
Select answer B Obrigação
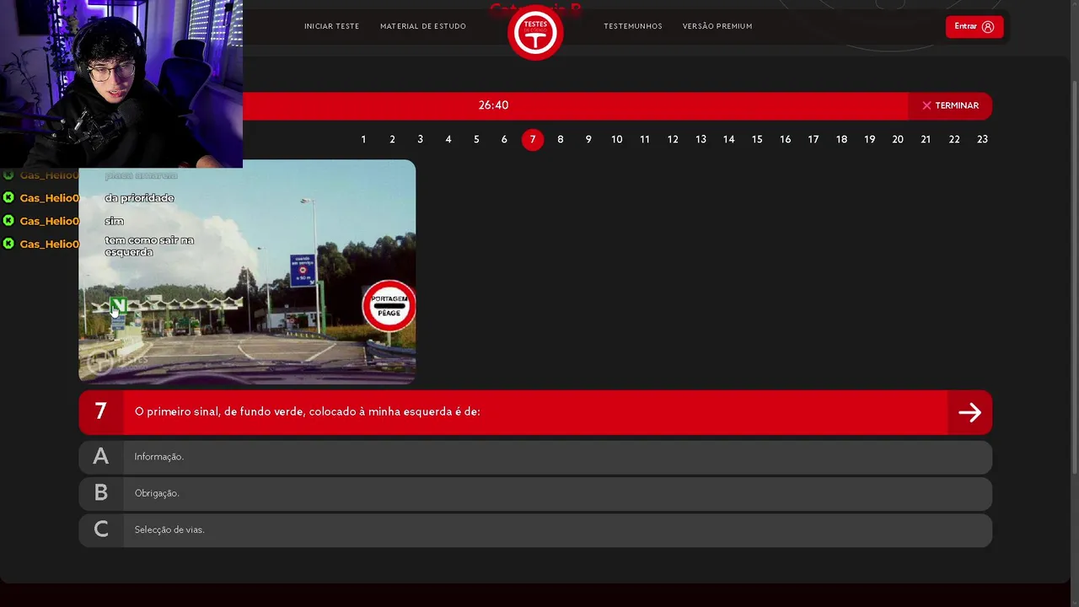(x=535, y=493)
